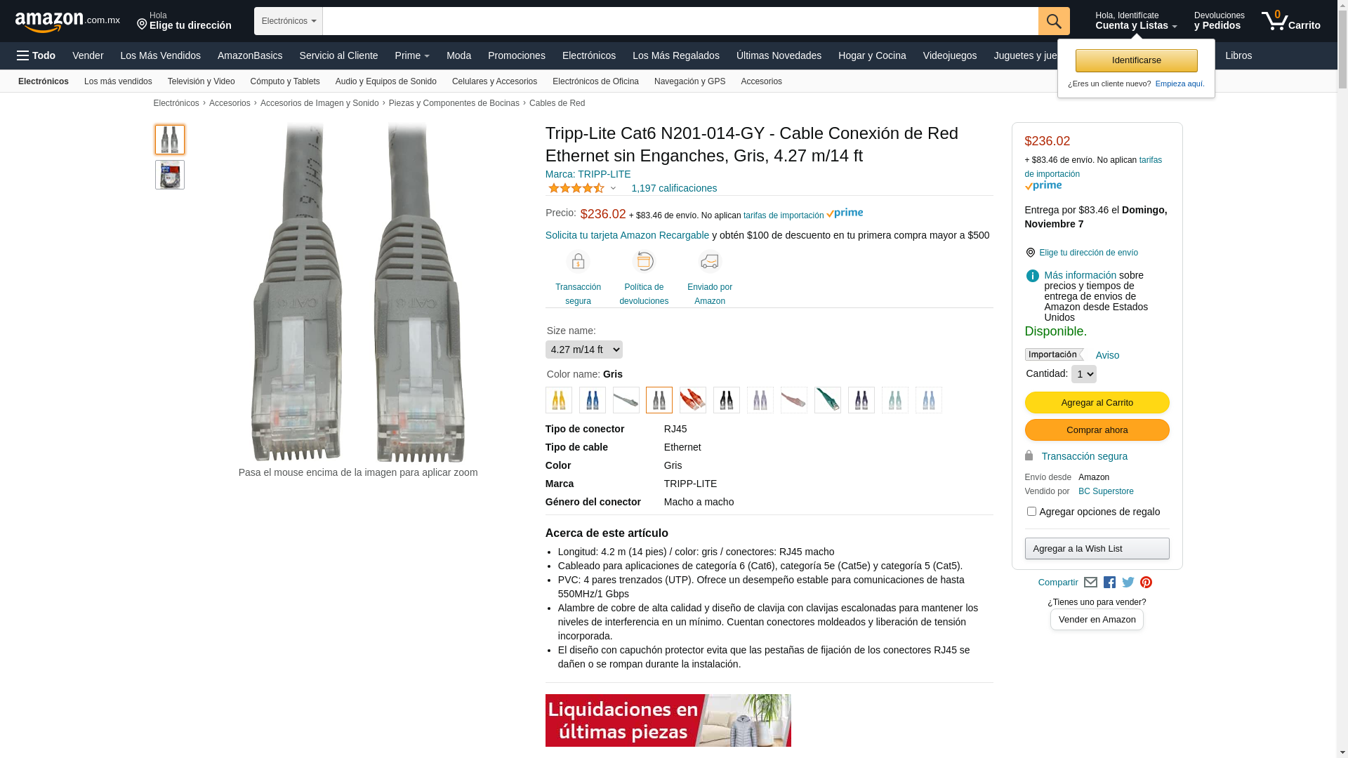Expand the star rating breakdown chevron
The width and height of the screenshot is (1348, 758).
point(613,188)
